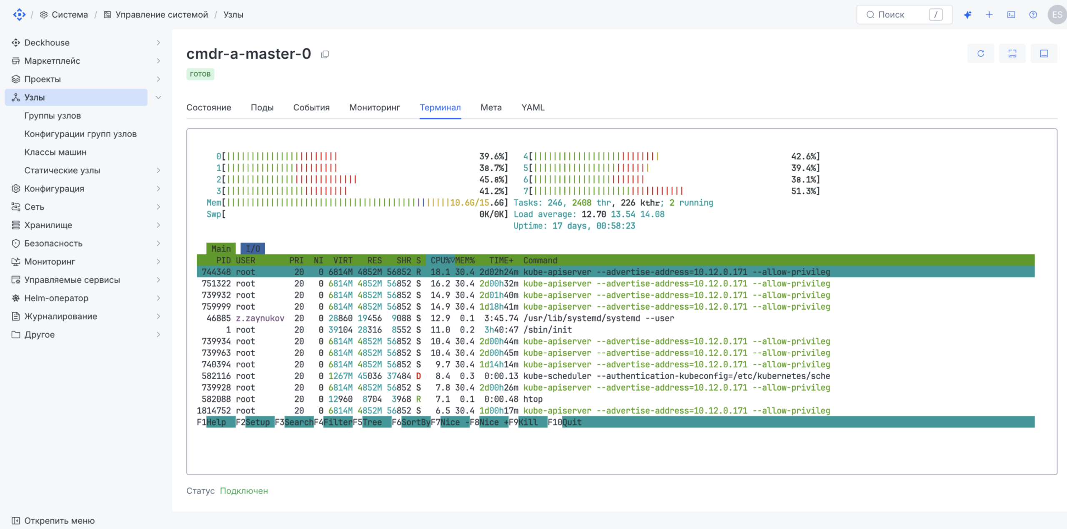Switch to the Мониторинг tab
The height and width of the screenshot is (529, 1067).
(375, 107)
